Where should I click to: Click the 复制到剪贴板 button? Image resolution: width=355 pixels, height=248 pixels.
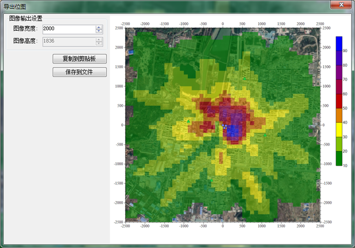coord(80,58)
